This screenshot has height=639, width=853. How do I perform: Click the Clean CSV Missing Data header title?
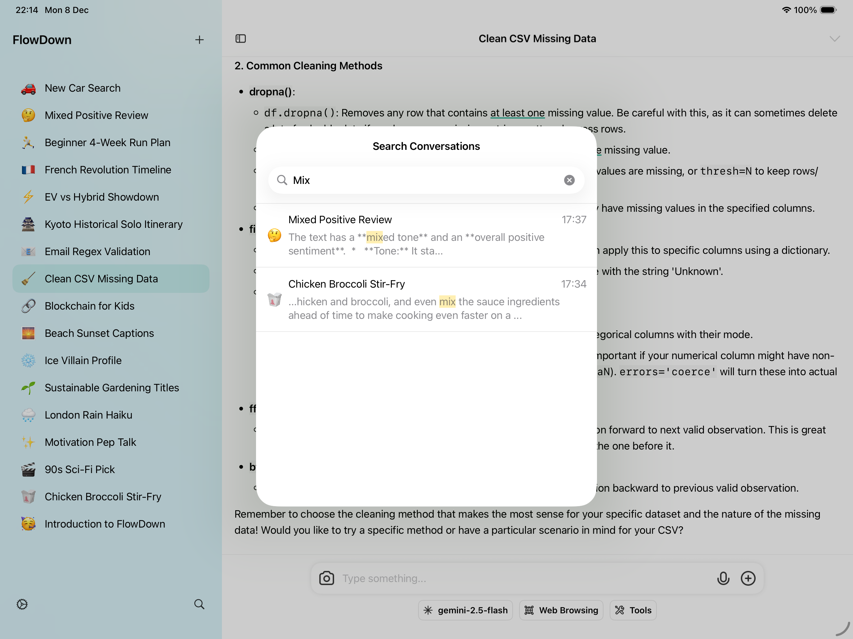[537, 38]
